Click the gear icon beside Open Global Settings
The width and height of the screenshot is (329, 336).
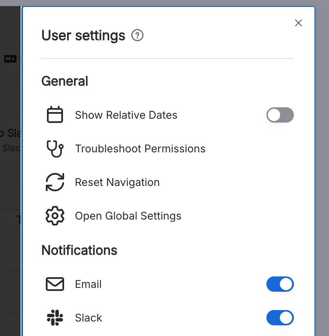(x=55, y=216)
